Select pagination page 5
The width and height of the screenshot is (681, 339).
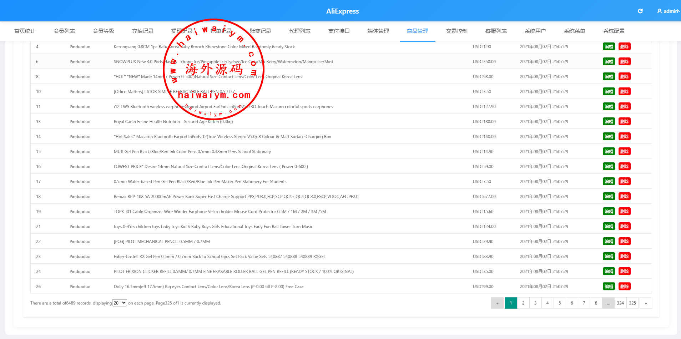(560, 303)
